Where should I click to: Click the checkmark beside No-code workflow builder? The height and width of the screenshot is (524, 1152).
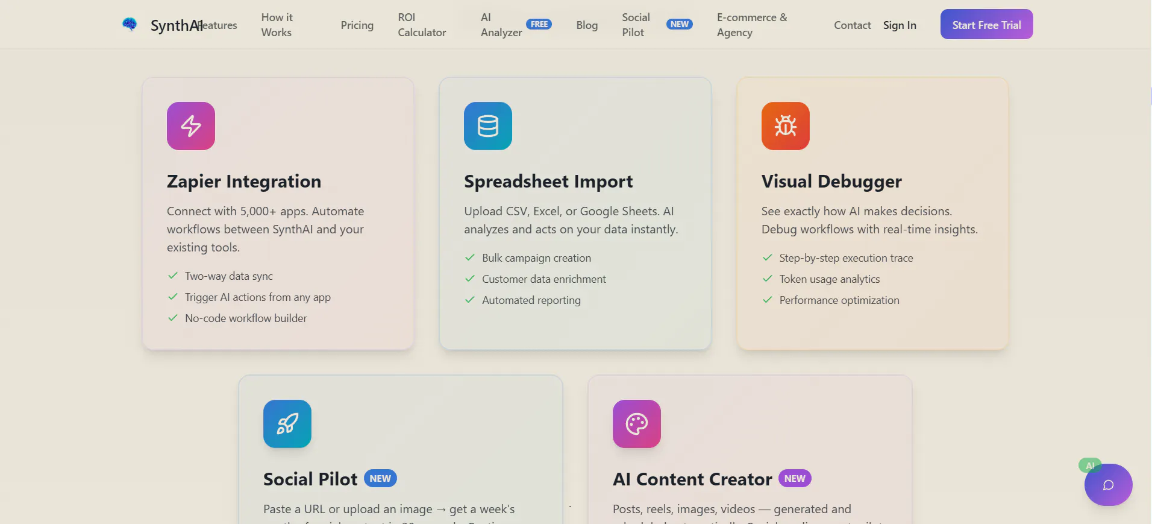coord(173,318)
